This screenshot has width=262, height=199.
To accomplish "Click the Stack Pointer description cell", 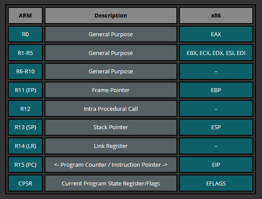I will point(110,127).
